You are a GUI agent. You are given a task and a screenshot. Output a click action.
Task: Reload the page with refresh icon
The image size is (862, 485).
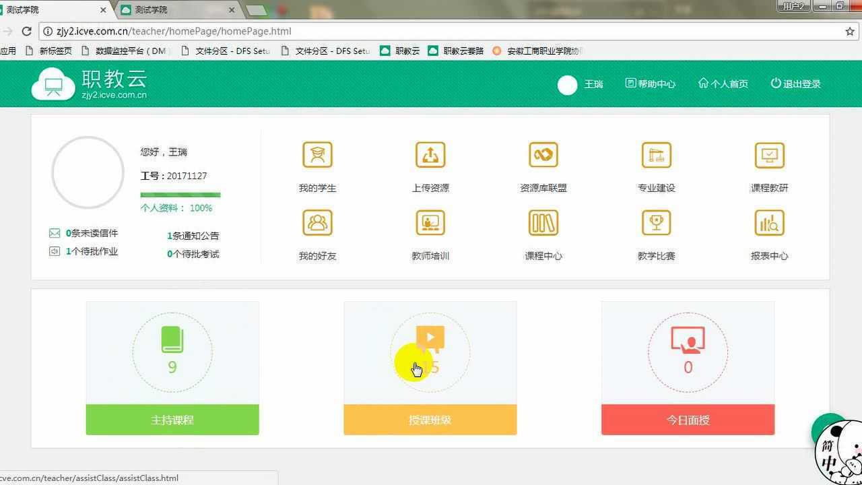point(26,31)
